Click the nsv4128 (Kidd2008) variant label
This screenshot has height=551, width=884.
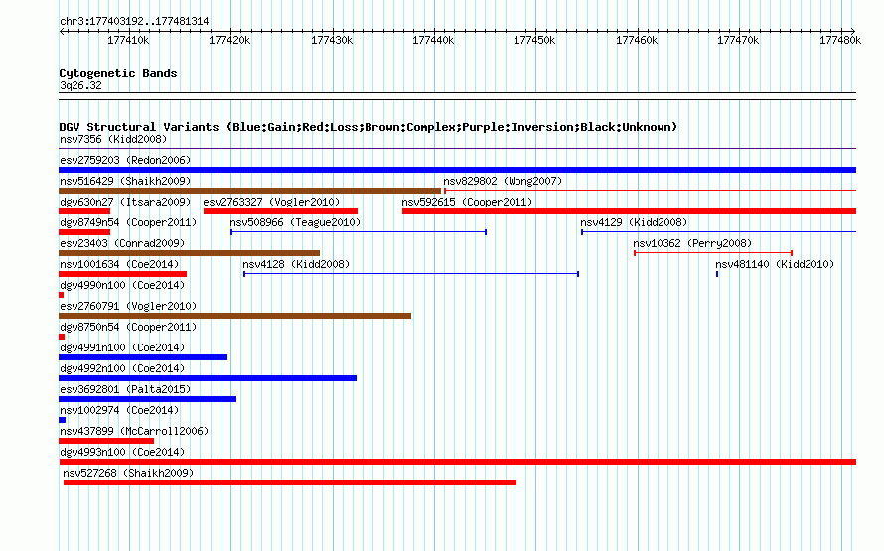296,264
